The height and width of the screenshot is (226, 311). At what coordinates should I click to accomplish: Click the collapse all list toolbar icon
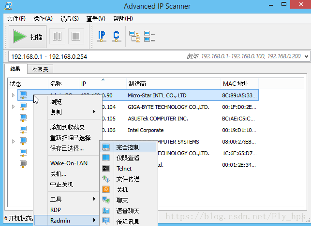150,36
